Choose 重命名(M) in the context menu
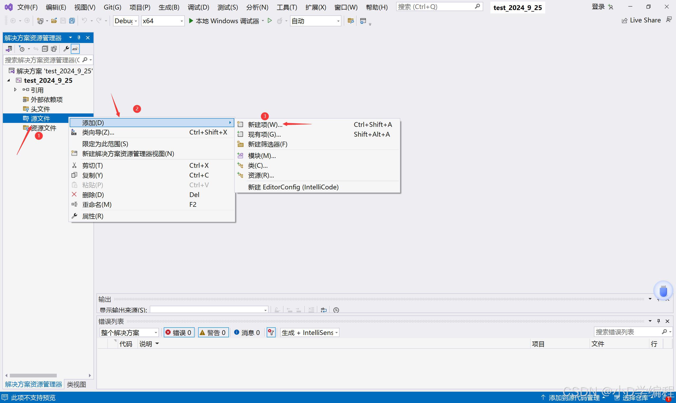This screenshot has width=676, height=403. click(x=97, y=204)
